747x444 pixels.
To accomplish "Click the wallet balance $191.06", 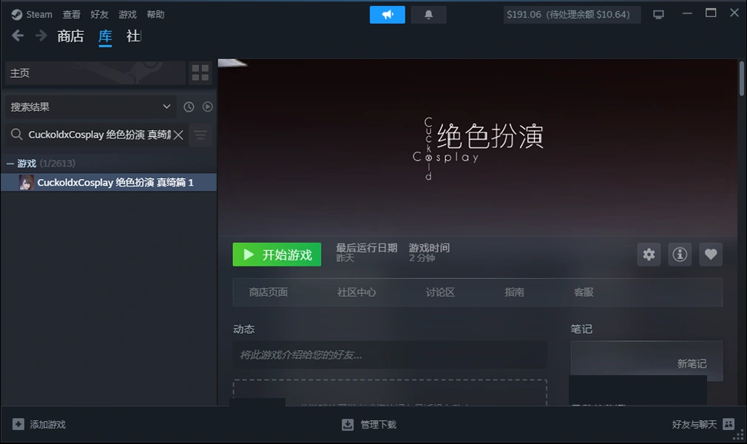I will point(572,15).
